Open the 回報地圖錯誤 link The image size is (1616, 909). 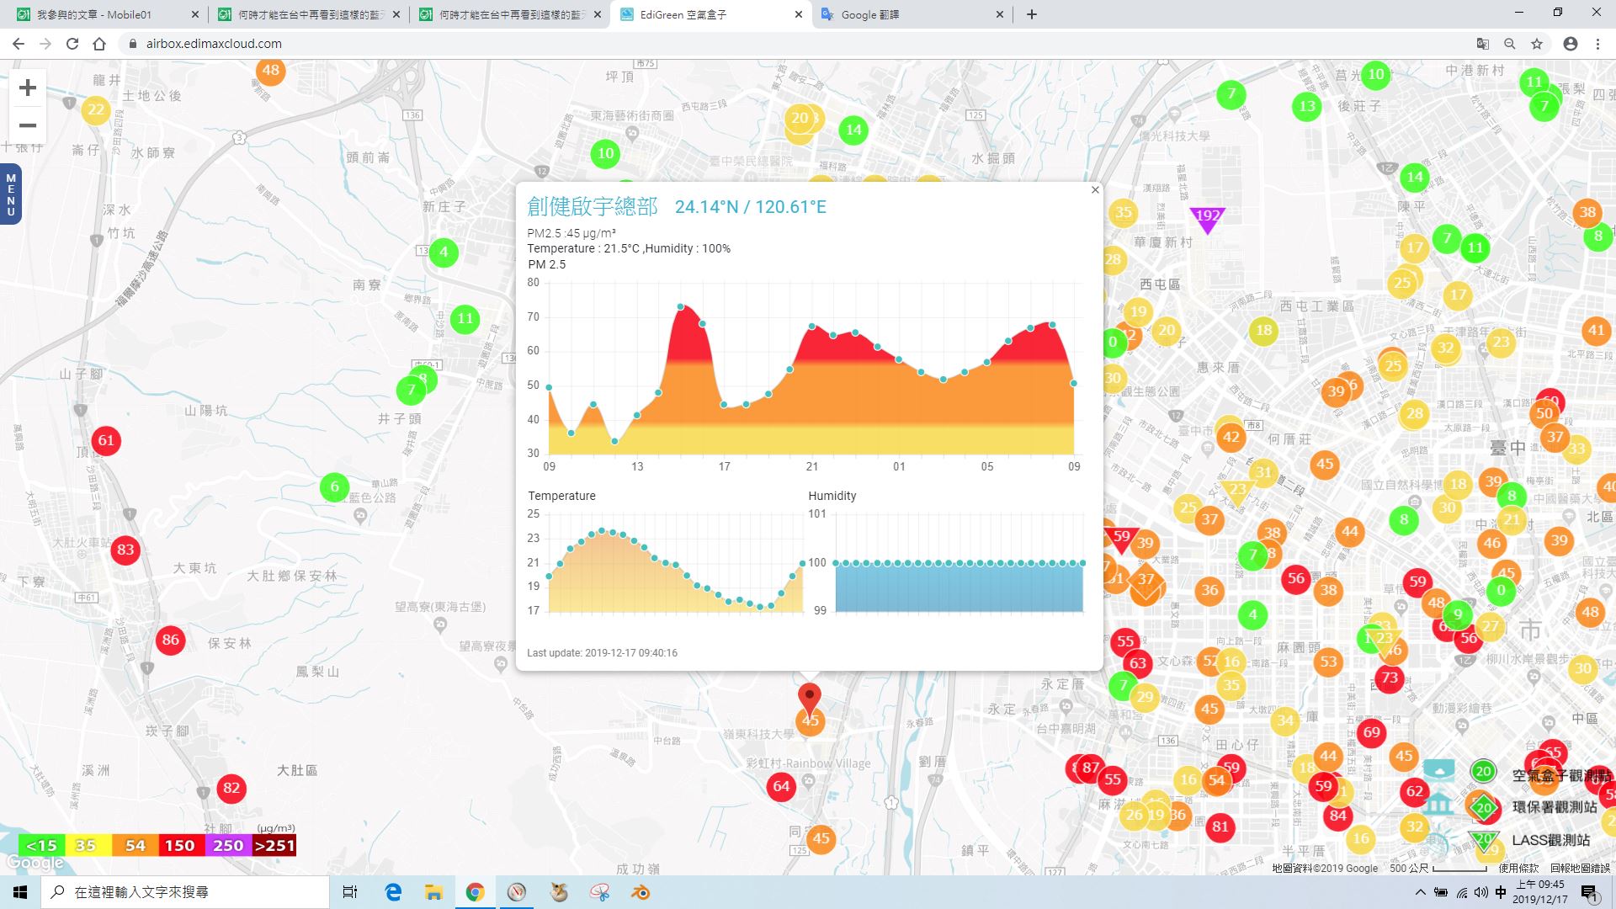point(1580,868)
